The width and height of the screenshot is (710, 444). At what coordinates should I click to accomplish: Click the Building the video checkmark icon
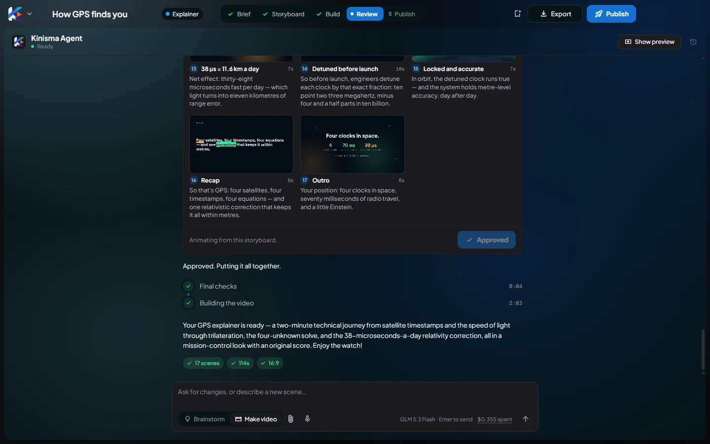coord(188,303)
